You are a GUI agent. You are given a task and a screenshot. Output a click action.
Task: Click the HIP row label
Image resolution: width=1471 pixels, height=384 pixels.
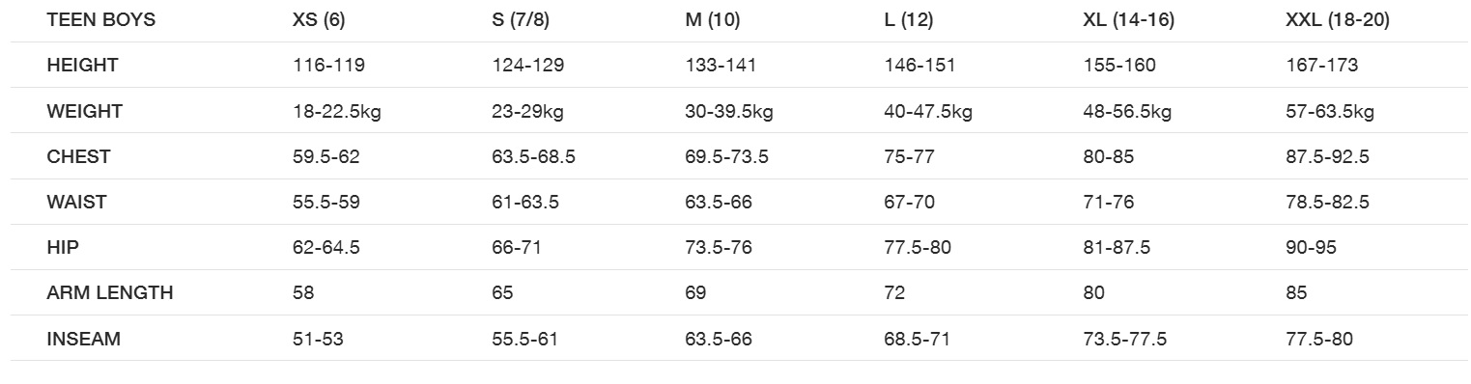[63, 248]
